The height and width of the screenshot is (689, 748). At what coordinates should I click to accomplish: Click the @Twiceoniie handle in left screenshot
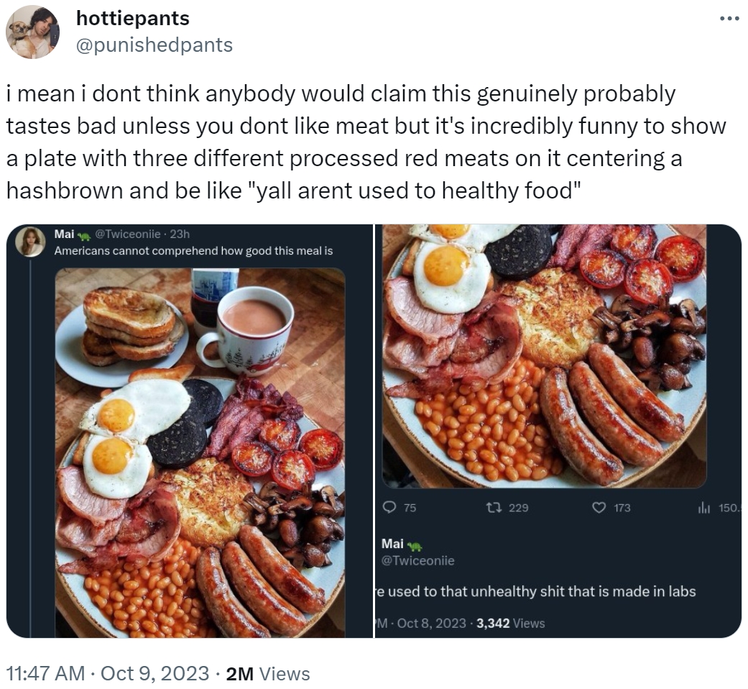(128, 234)
